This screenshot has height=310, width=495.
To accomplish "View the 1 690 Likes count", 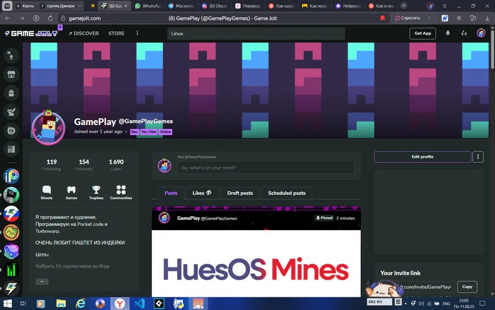I will tap(116, 165).
